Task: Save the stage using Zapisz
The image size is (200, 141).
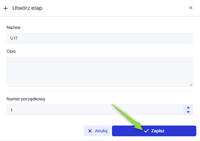Action: [154, 131]
